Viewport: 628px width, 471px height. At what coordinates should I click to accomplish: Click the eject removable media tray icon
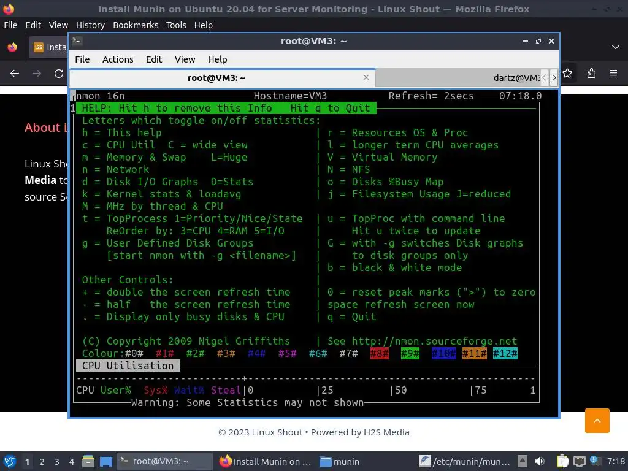point(523,461)
